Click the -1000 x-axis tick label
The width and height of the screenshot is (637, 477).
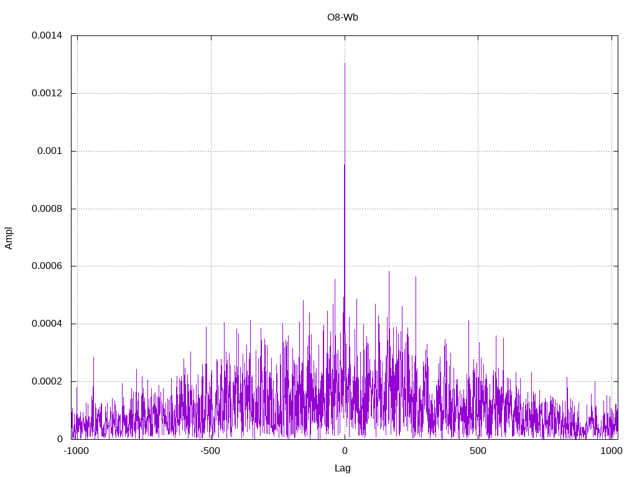point(76,451)
